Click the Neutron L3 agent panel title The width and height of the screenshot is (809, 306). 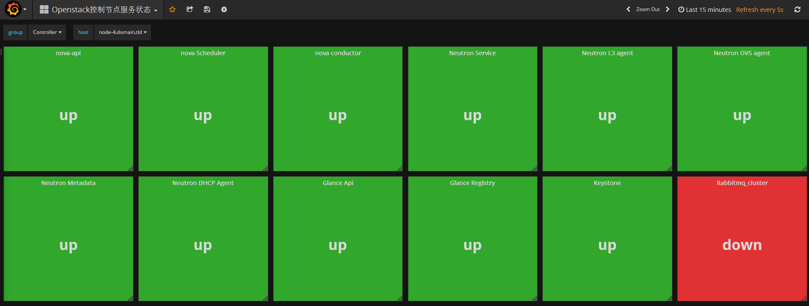607,53
